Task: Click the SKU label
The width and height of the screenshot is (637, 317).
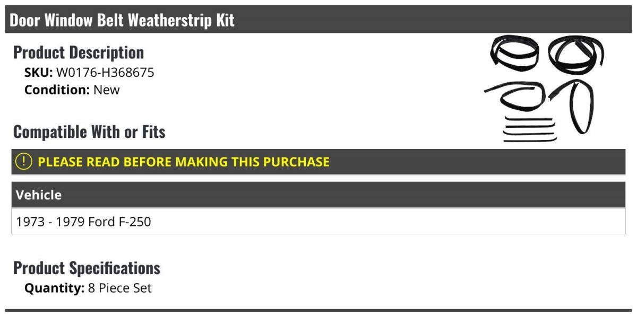Action: pyautogui.click(x=38, y=73)
